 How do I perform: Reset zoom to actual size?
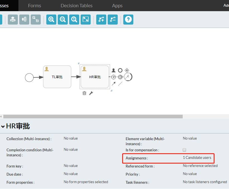pyautogui.click(x=74, y=19)
